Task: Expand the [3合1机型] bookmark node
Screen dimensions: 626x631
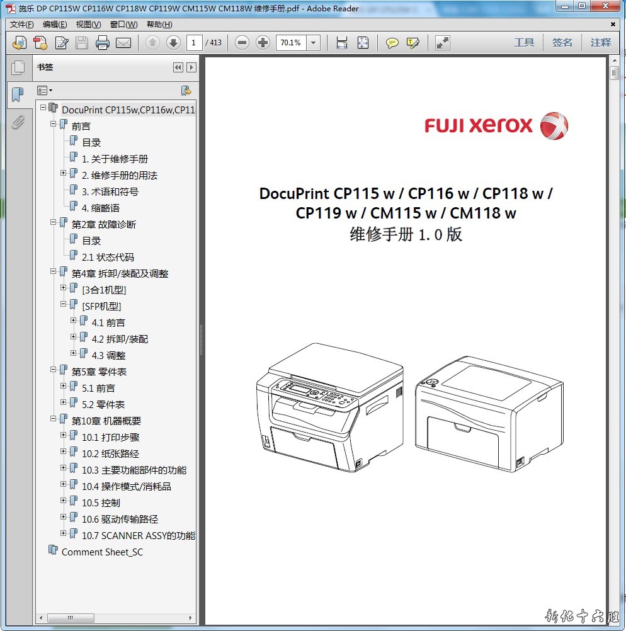Action: 64,288
